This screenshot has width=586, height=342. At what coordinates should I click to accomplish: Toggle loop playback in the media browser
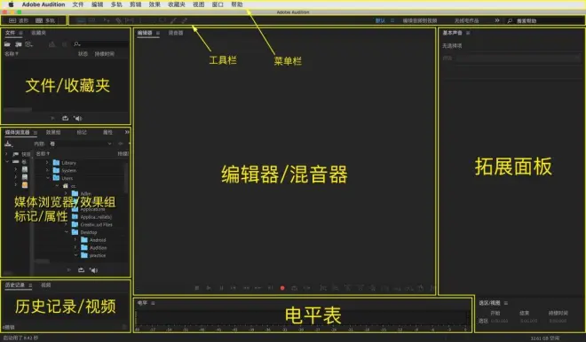coord(81,270)
